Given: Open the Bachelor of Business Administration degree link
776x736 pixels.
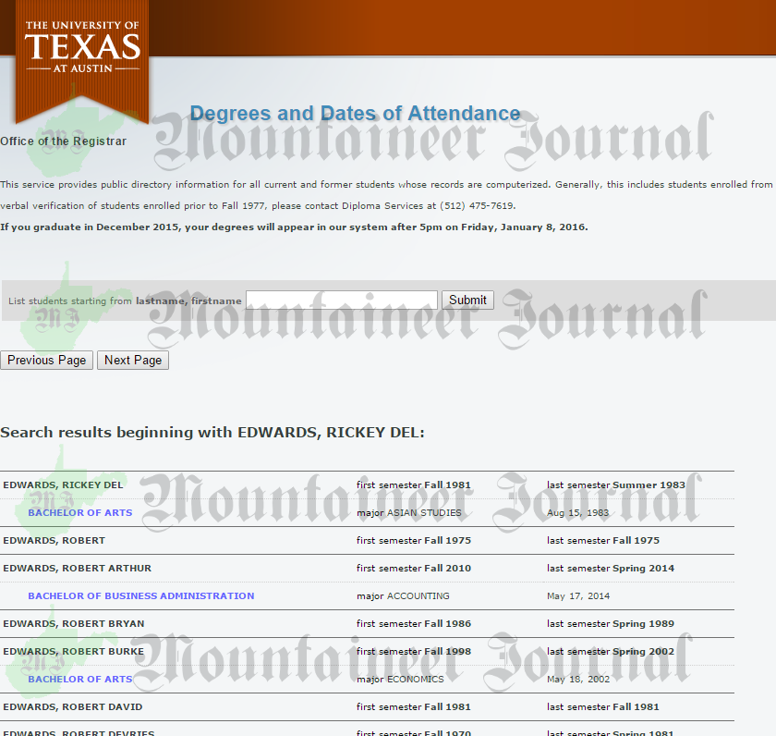Looking at the screenshot, I should [x=141, y=595].
